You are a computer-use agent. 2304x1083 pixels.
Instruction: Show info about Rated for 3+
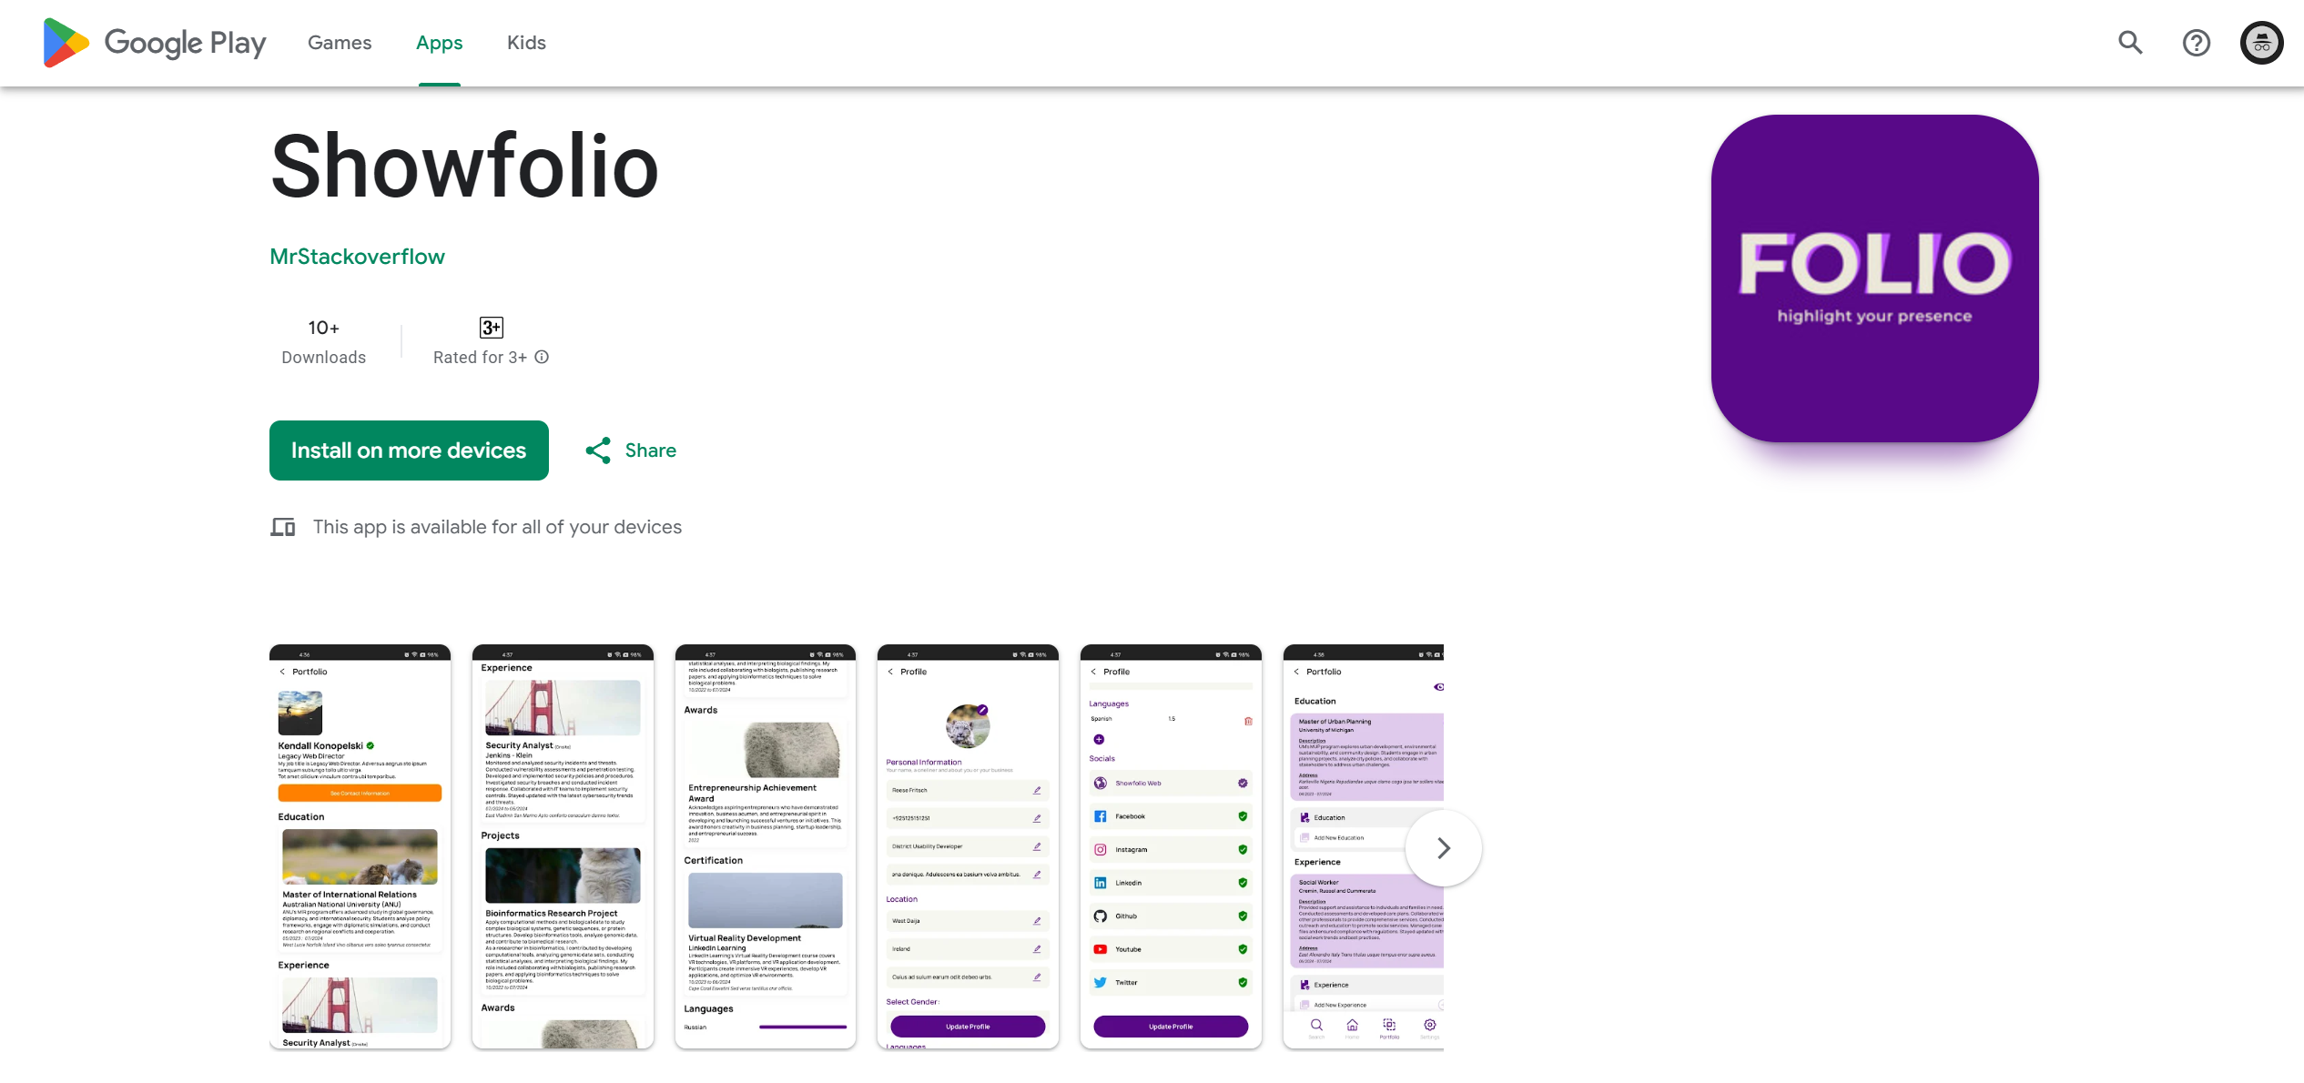542,357
